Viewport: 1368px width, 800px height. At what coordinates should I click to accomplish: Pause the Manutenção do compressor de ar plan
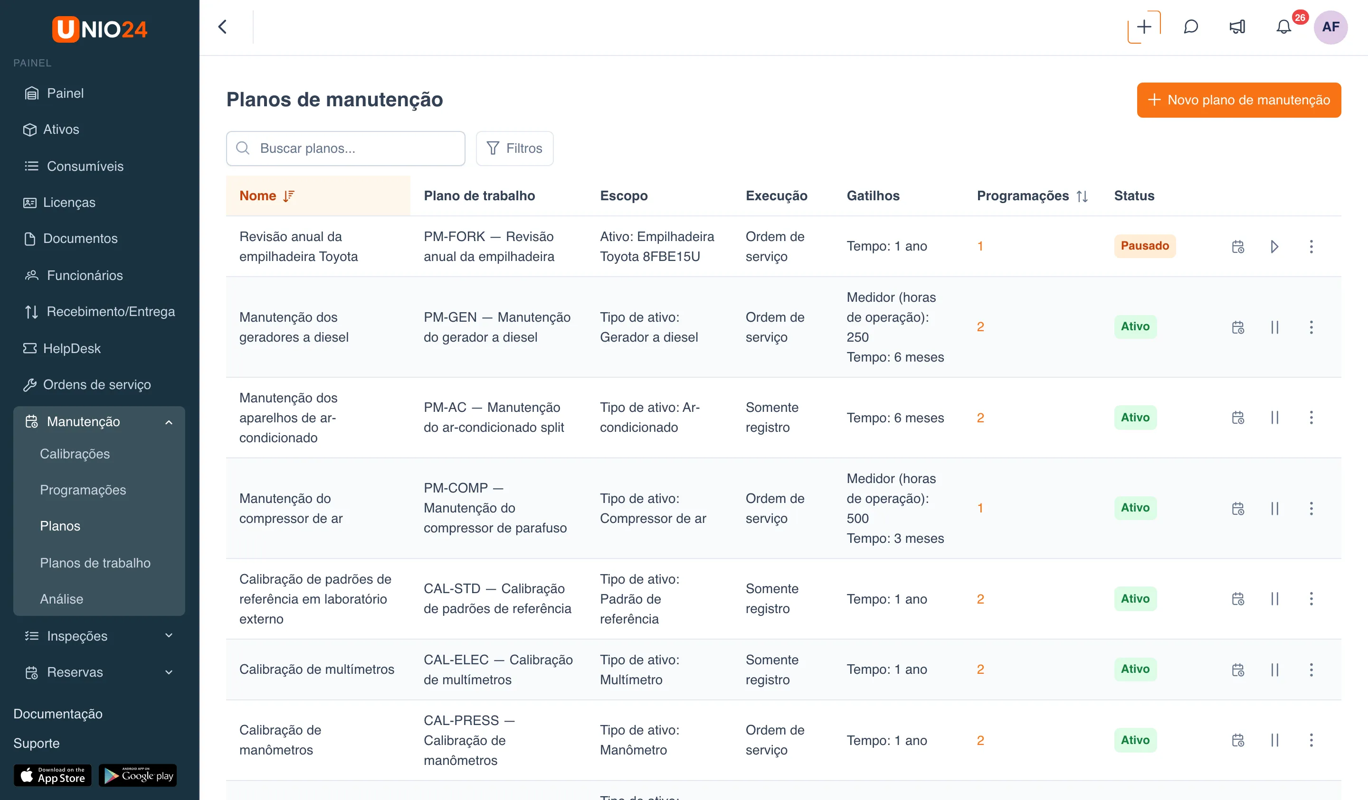(x=1274, y=508)
